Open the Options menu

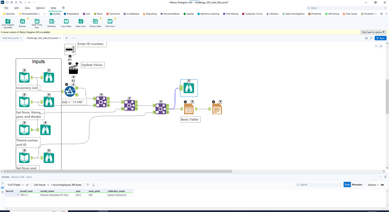[x=41, y=8]
